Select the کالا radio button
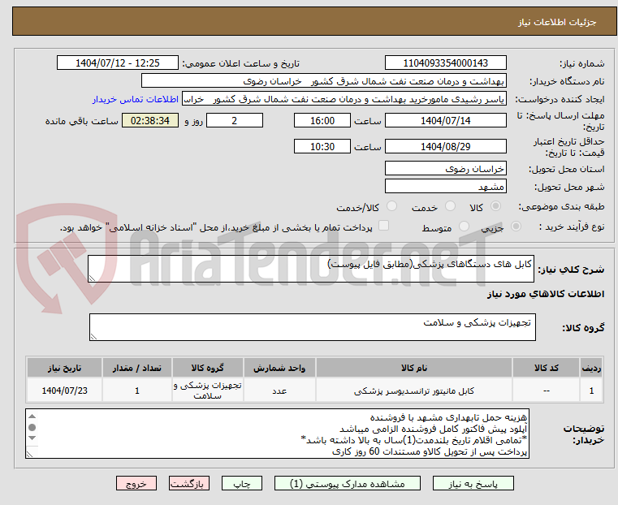Screen dimensions: 618x505 point(496,206)
